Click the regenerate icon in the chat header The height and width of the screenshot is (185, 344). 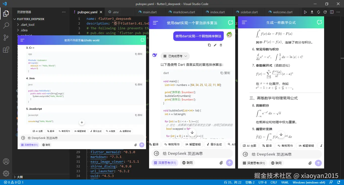coord(230,22)
